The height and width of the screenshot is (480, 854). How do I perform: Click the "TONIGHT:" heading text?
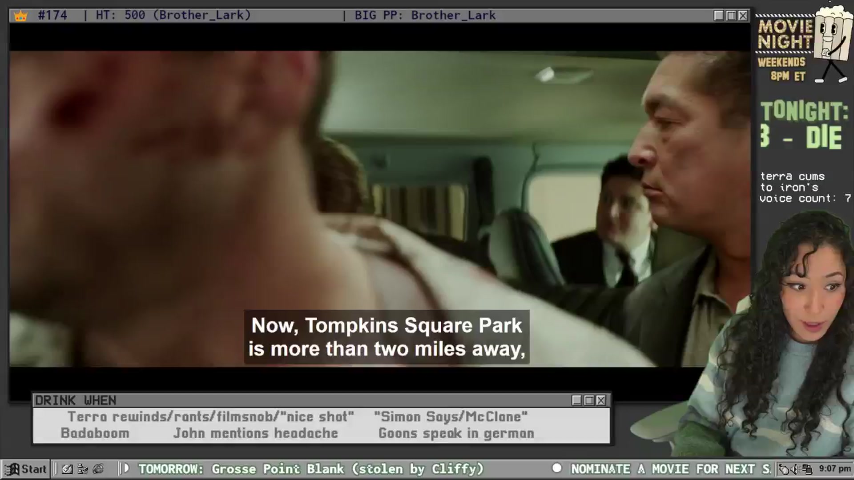(804, 111)
